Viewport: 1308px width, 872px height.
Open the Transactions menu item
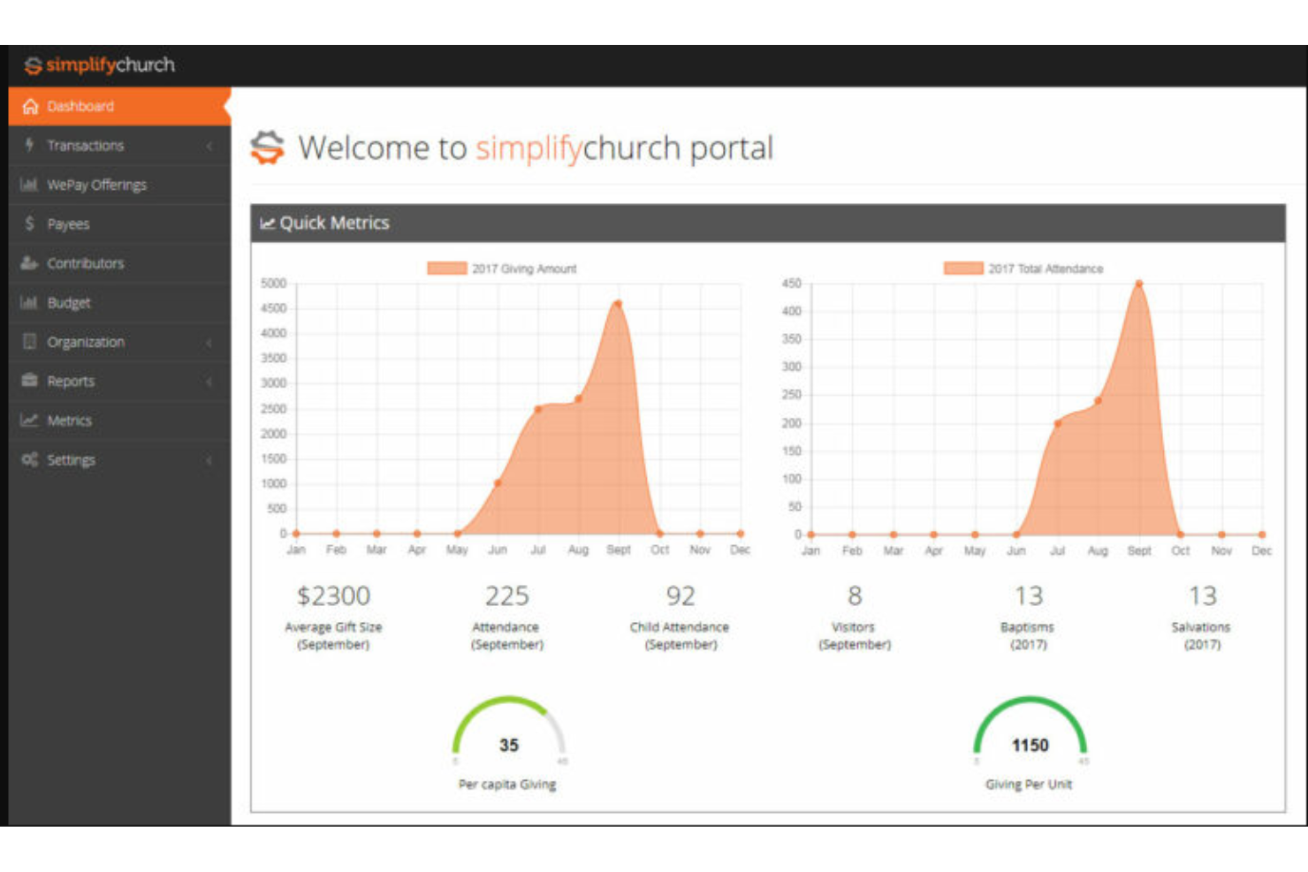(x=119, y=145)
